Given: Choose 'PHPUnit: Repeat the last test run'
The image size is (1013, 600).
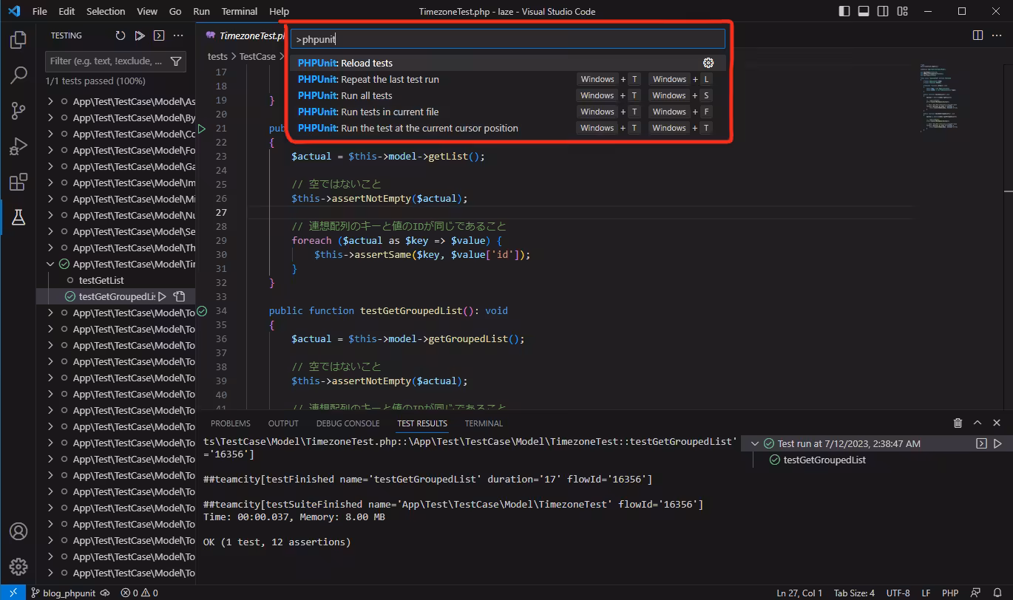Looking at the screenshot, I should tap(507, 79).
